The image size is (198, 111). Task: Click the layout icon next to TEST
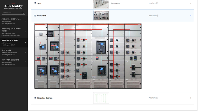35,3
